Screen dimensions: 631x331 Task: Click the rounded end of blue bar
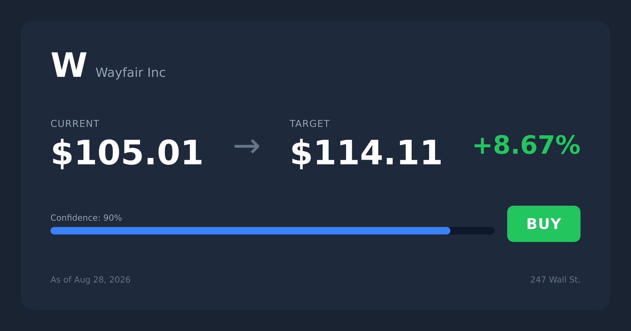pos(447,231)
